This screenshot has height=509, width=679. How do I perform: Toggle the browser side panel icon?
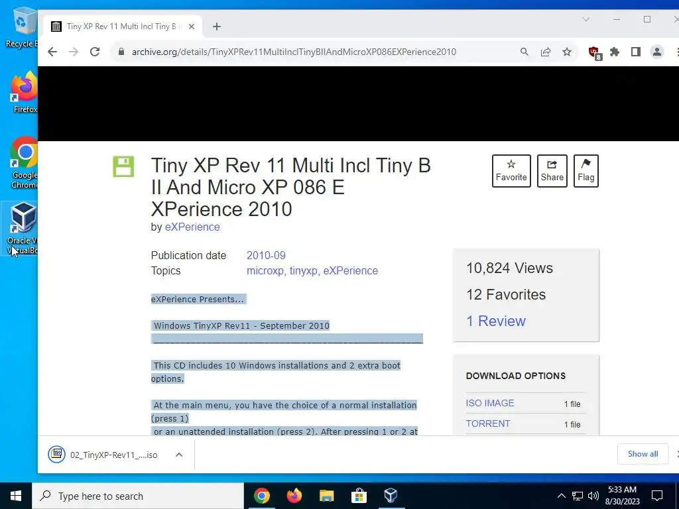[636, 52]
